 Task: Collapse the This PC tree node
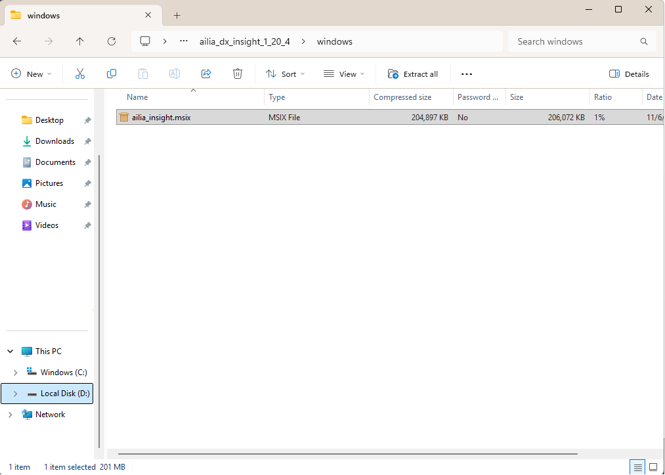pyautogui.click(x=11, y=351)
